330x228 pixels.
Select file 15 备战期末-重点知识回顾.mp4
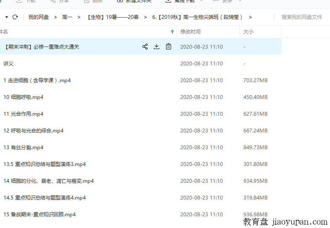[40, 215]
